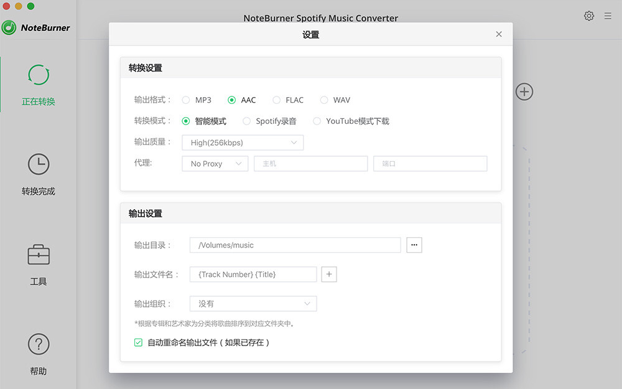
Task: Click the NoteBurner logo icon
Action: pos(9,28)
